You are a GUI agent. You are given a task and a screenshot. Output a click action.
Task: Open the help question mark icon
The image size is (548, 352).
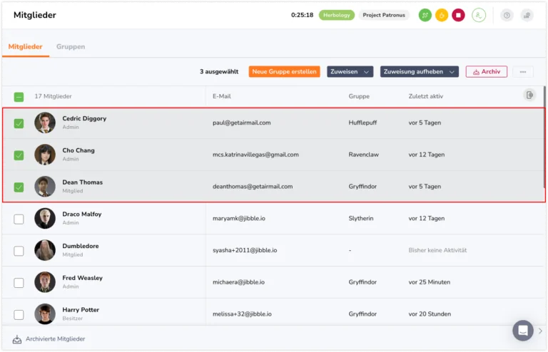pos(507,15)
